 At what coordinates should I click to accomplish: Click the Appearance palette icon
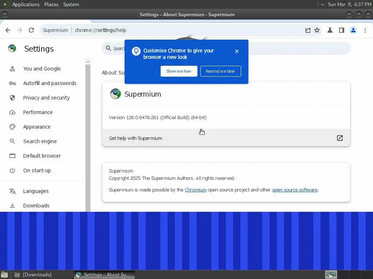(x=12, y=127)
